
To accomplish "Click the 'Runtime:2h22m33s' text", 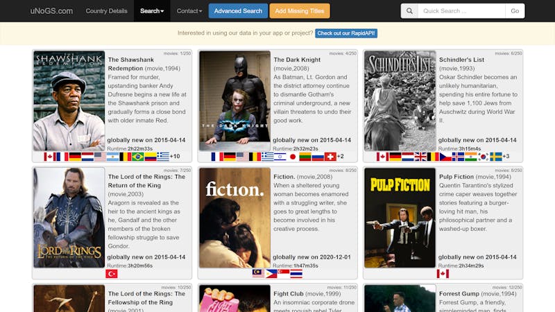I will (x=130, y=148).
